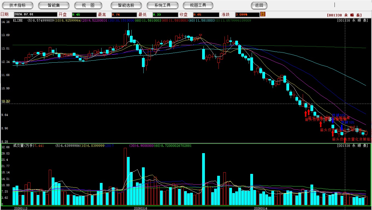Viewport: 372px width, 210px height.
Task: Select the 最高 value field 8.74
Action: [x=124, y=14]
